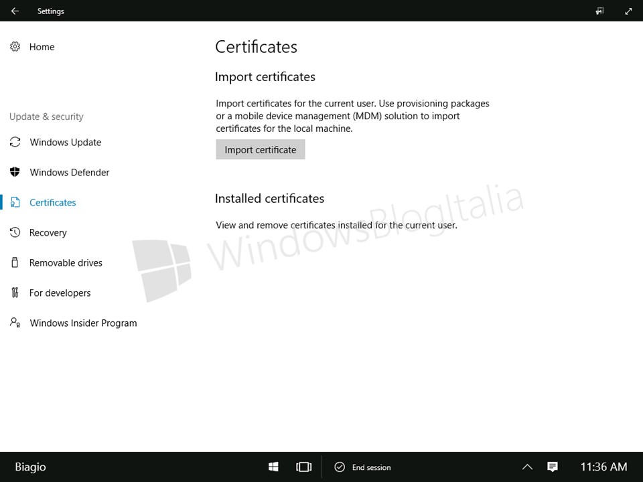The height and width of the screenshot is (482, 643).
Task: Click the Windows Insider Program person icon
Action: pos(15,323)
